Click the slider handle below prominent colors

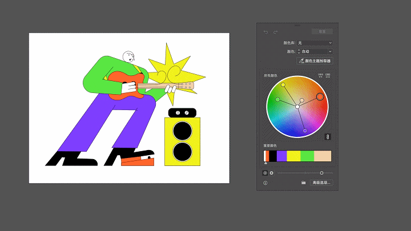tap(321, 172)
